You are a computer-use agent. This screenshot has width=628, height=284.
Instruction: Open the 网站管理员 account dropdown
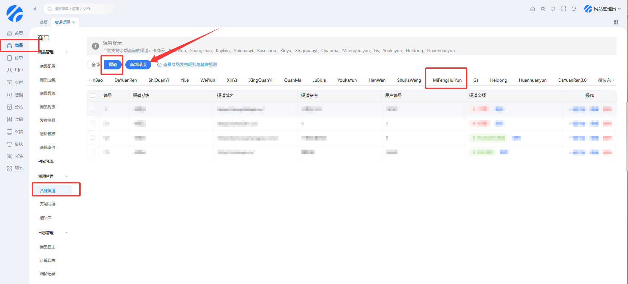click(x=602, y=9)
